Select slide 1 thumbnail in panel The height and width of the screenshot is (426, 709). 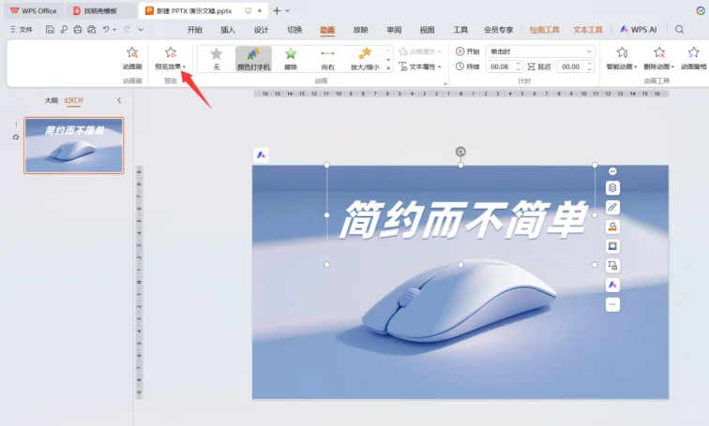(73, 145)
